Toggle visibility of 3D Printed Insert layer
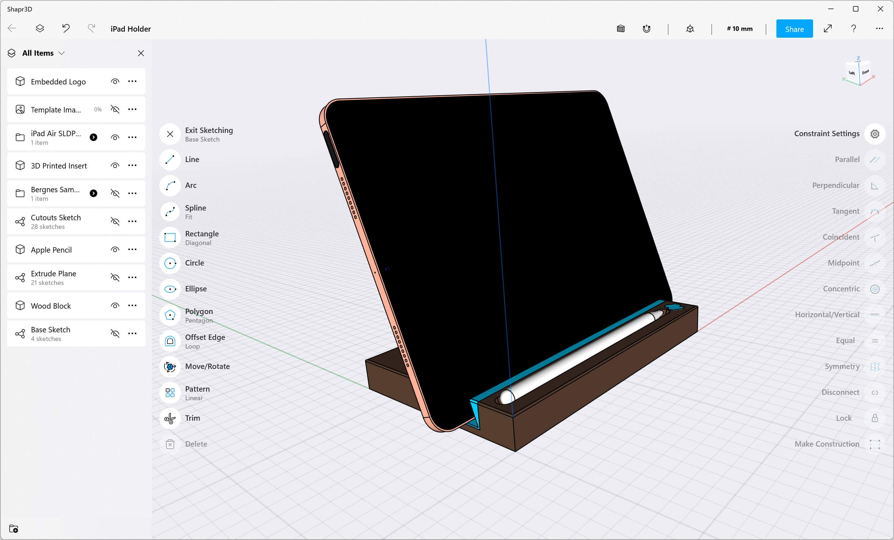This screenshot has width=894, height=540. pyautogui.click(x=115, y=166)
